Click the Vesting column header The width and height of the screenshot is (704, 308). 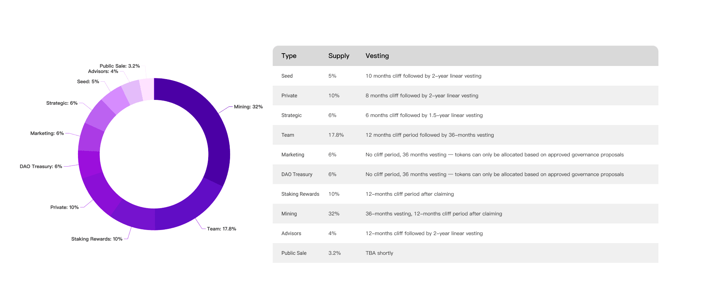click(377, 56)
